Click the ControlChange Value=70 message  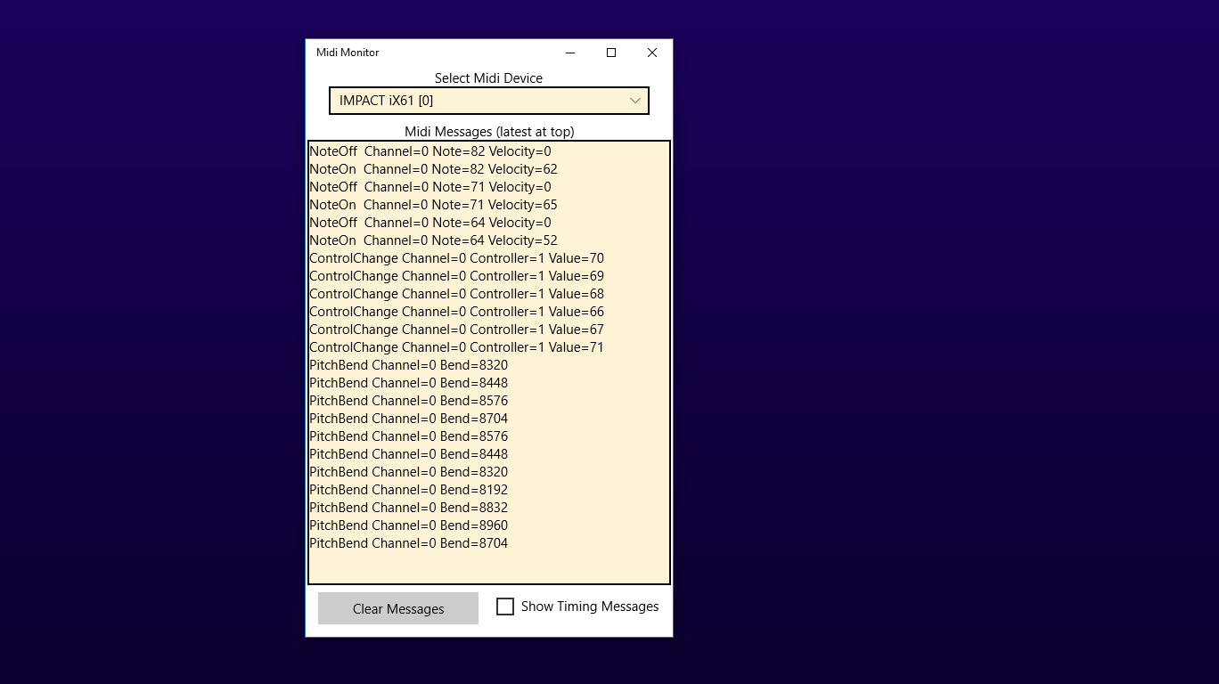456,257
